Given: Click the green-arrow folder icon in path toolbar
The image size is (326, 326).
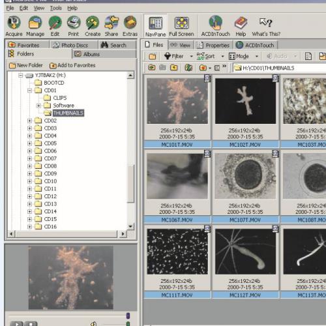Looking at the screenshot, I should 152,68.
